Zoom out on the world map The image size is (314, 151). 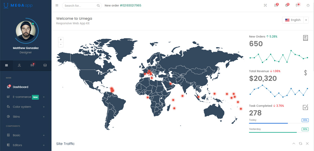pos(61,45)
